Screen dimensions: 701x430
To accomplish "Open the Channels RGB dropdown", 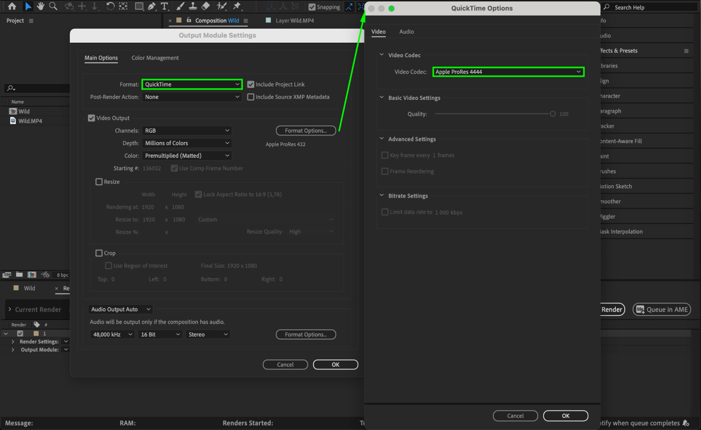I will tap(187, 131).
